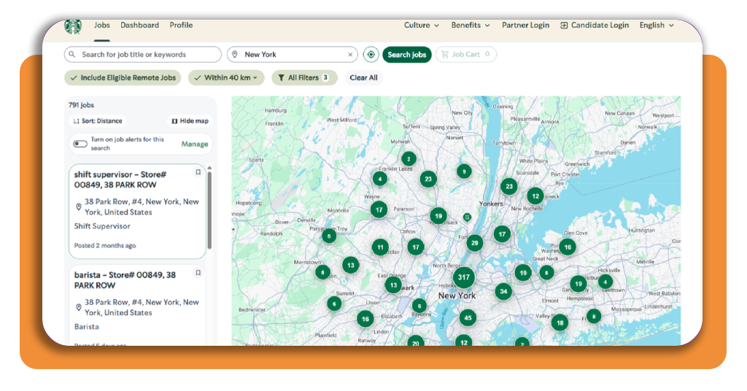Click the Yonkers label on the map
Viewport: 747px width, 391px height.
491,204
